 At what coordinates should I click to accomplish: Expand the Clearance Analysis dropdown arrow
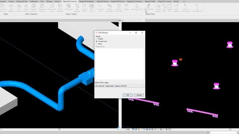[46, 10]
